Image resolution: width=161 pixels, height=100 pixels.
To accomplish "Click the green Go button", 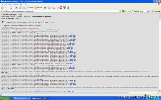I will pyautogui.click(x=124, y=11).
